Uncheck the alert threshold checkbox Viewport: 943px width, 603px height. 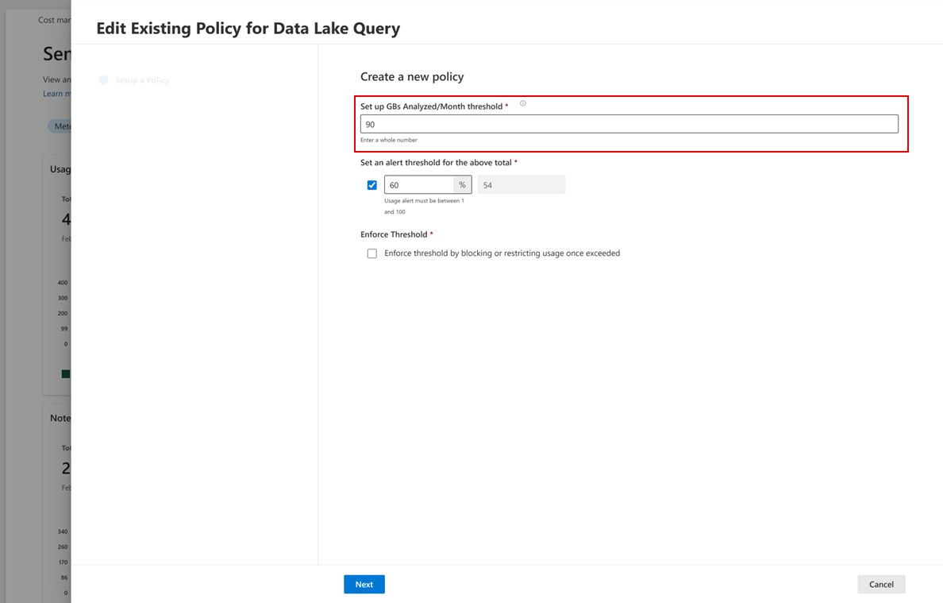click(372, 185)
